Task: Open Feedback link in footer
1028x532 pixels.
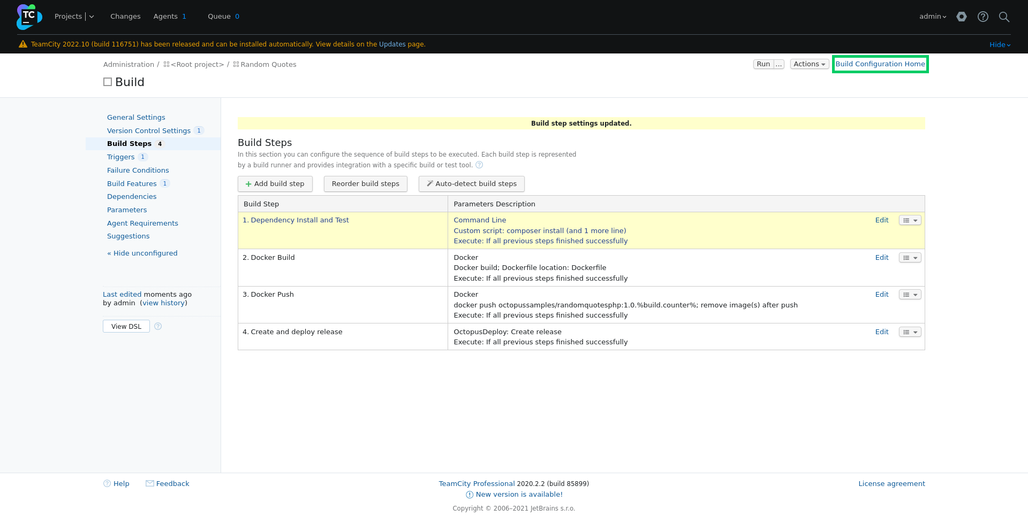Action: tap(172, 484)
